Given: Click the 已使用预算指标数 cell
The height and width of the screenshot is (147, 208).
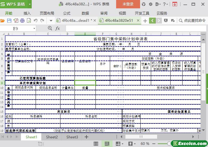Looking at the screenshot, I should click(33, 78).
